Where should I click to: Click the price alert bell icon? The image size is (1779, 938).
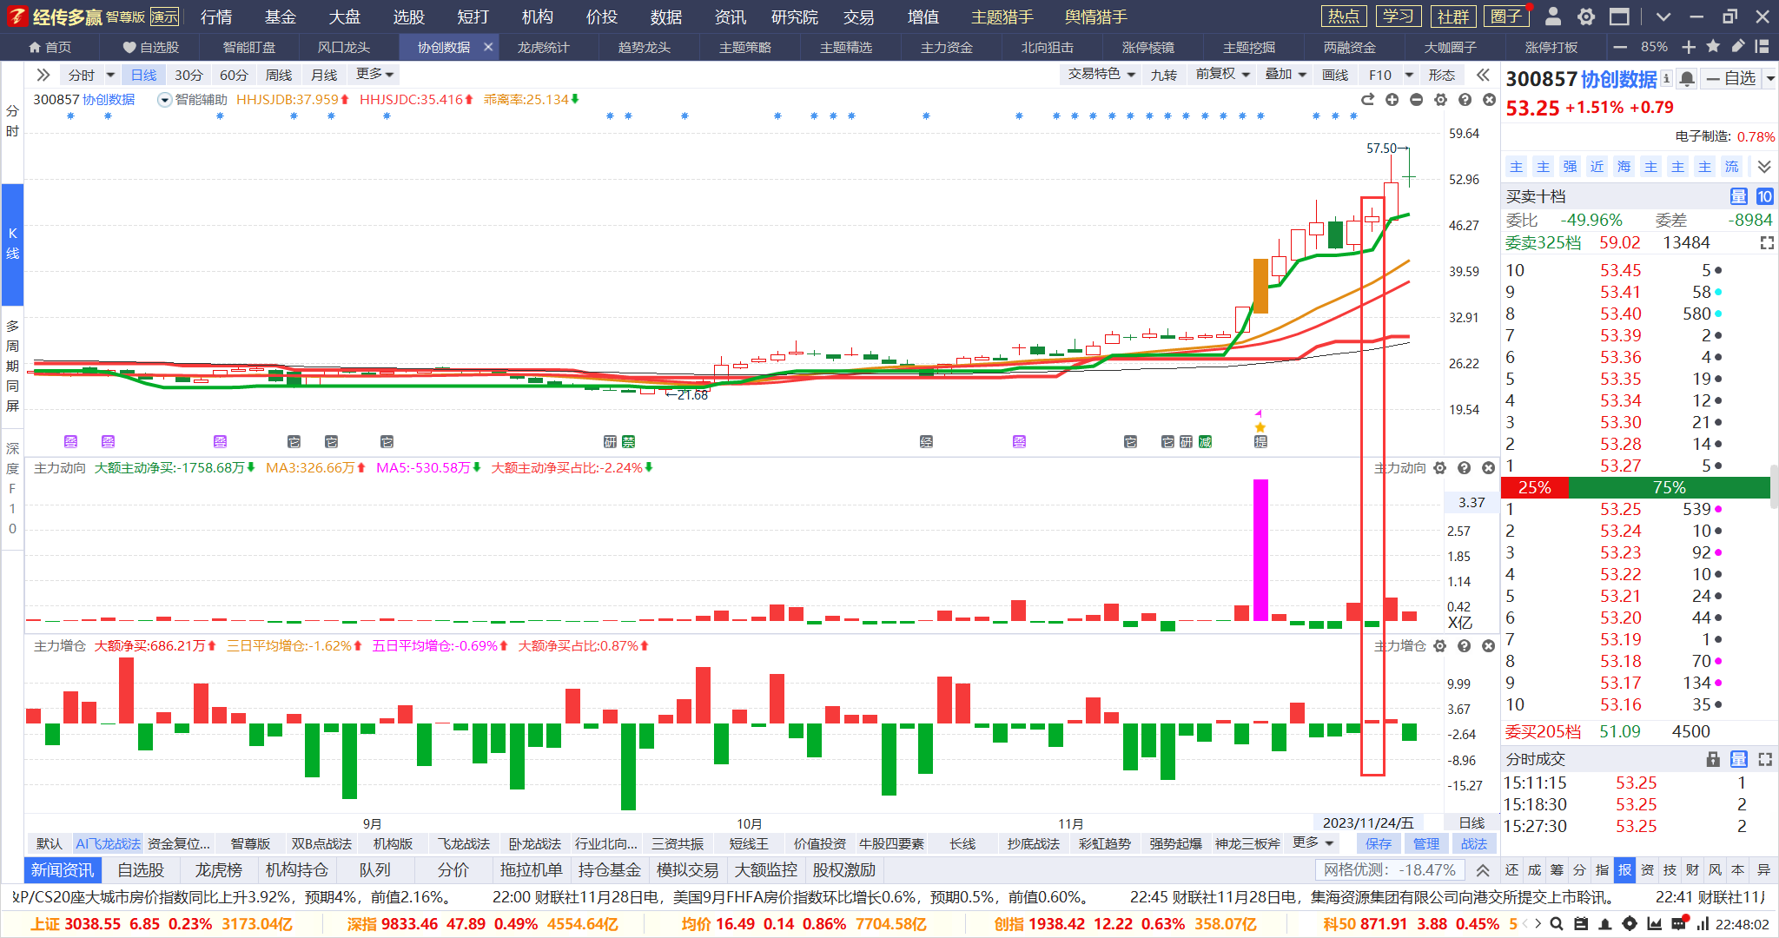(1687, 79)
